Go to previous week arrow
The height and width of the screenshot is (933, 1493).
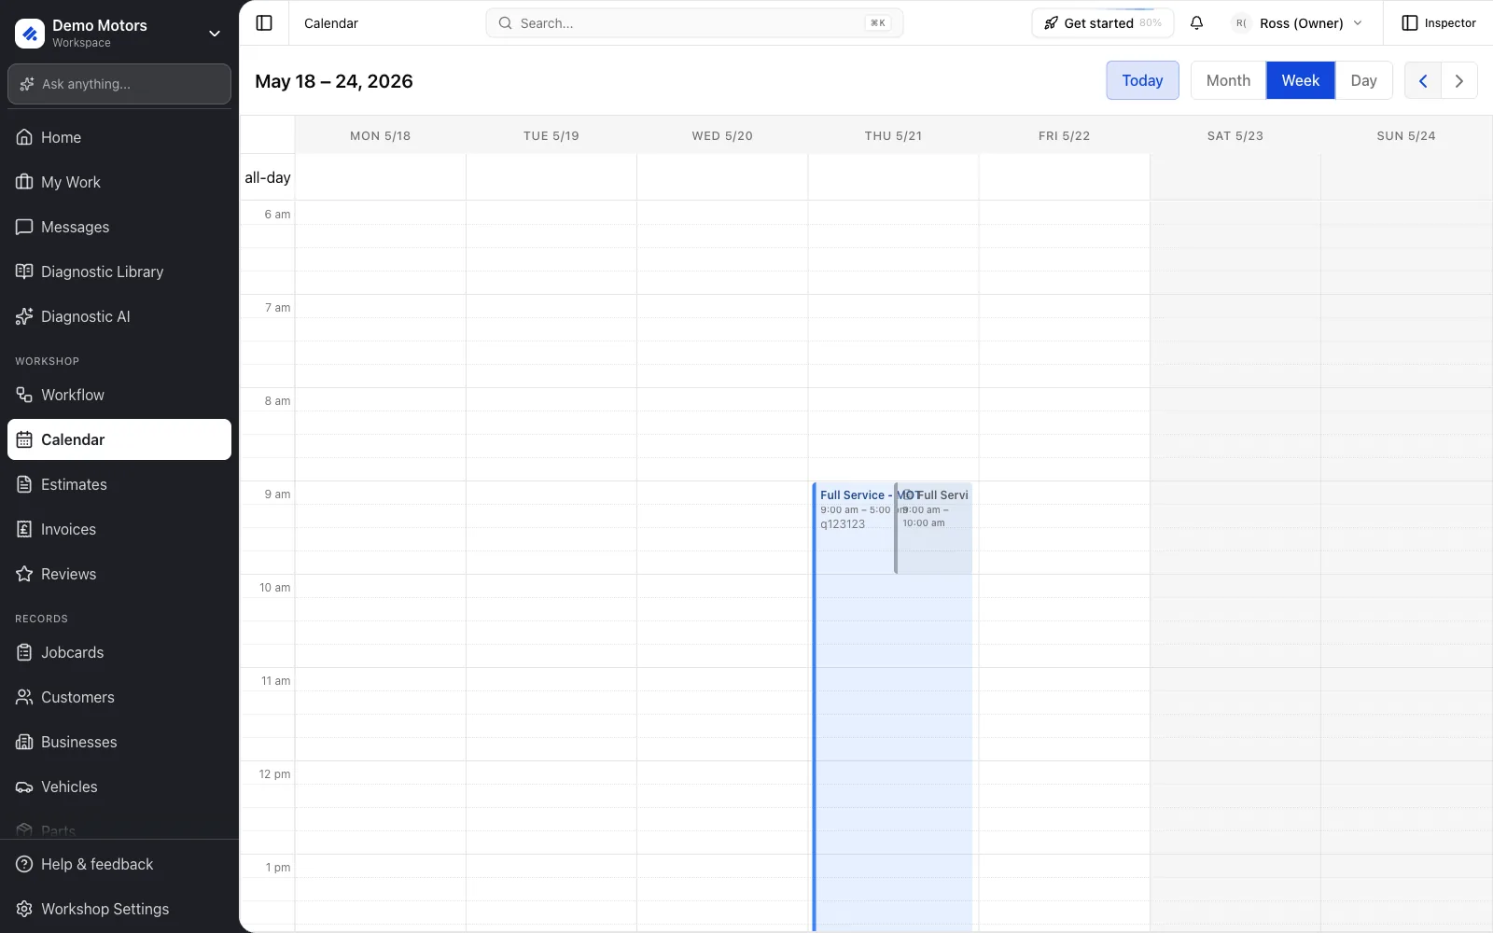point(1423,81)
